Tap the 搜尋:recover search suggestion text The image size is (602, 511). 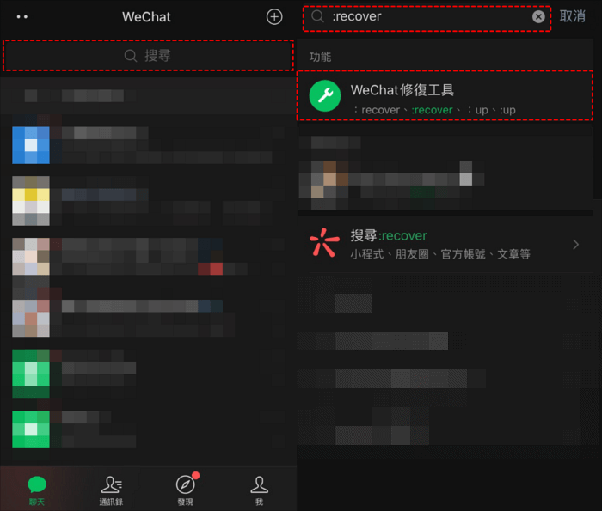(x=389, y=235)
